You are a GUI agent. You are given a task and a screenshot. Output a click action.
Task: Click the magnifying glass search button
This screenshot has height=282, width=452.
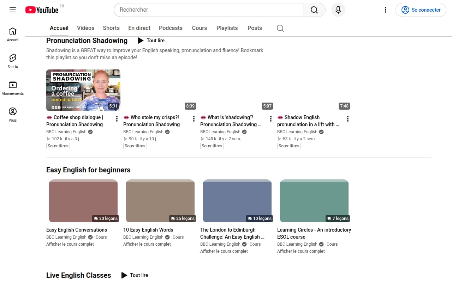coord(314,10)
